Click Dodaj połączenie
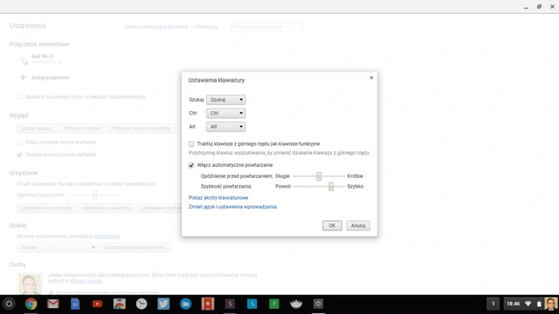The height and width of the screenshot is (314, 559). point(50,77)
